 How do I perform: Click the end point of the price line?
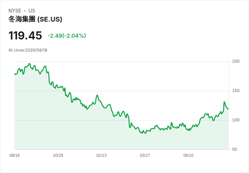(x=228, y=109)
